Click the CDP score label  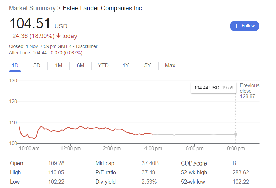(194, 163)
